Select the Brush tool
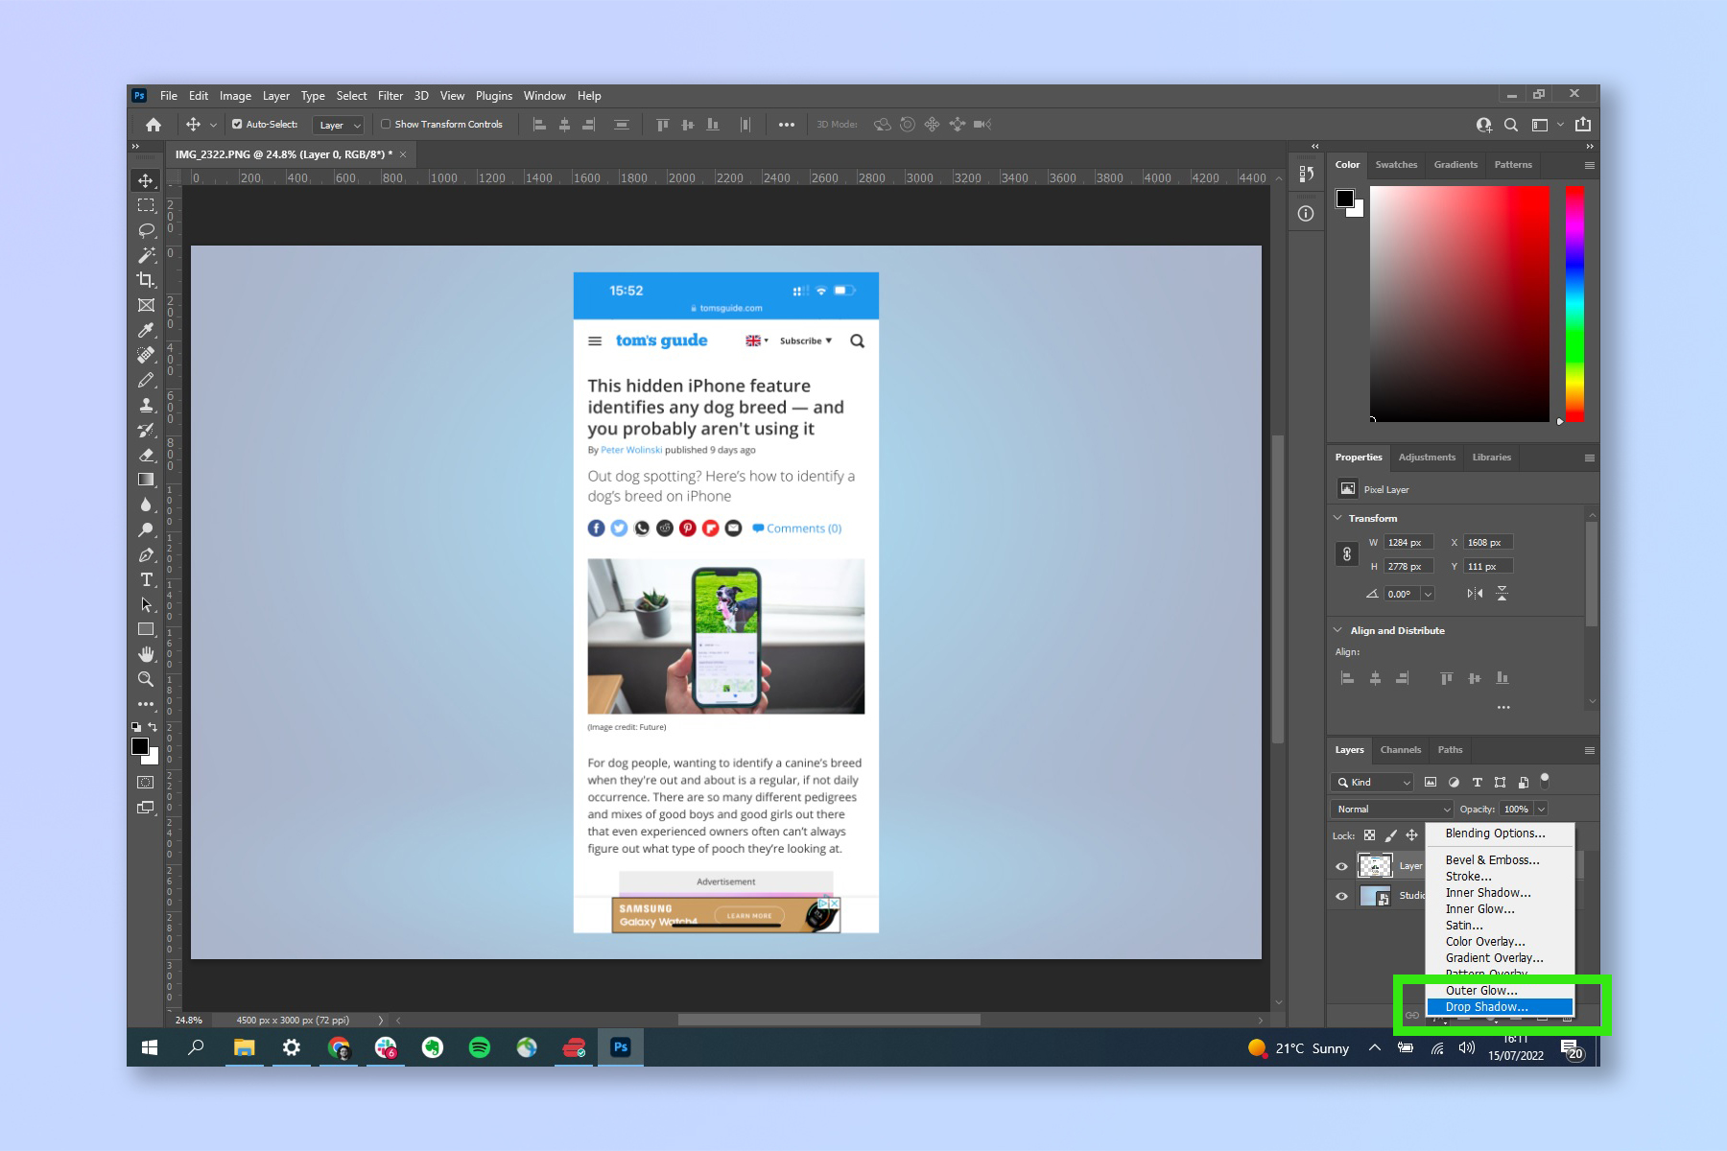The height and width of the screenshot is (1151, 1727). tap(146, 380)
